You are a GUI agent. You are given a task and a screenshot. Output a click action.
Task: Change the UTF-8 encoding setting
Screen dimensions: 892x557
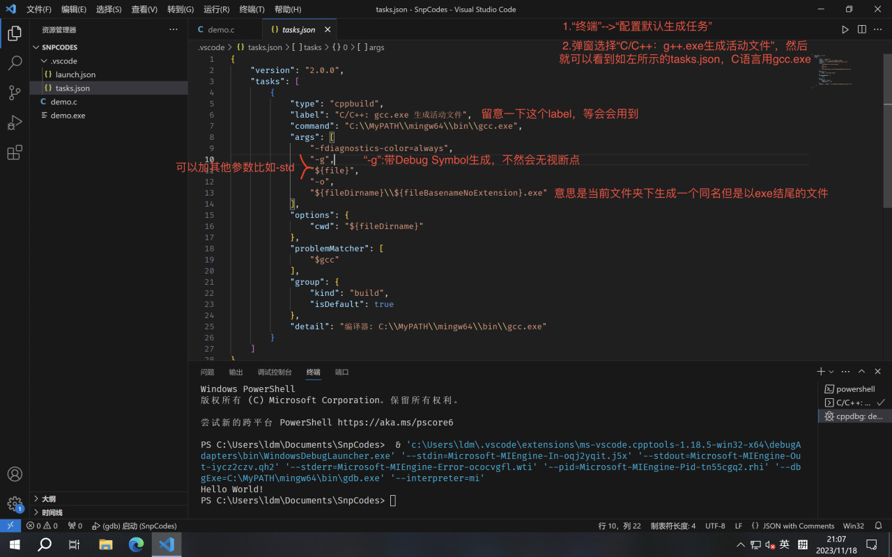point(715,526)
